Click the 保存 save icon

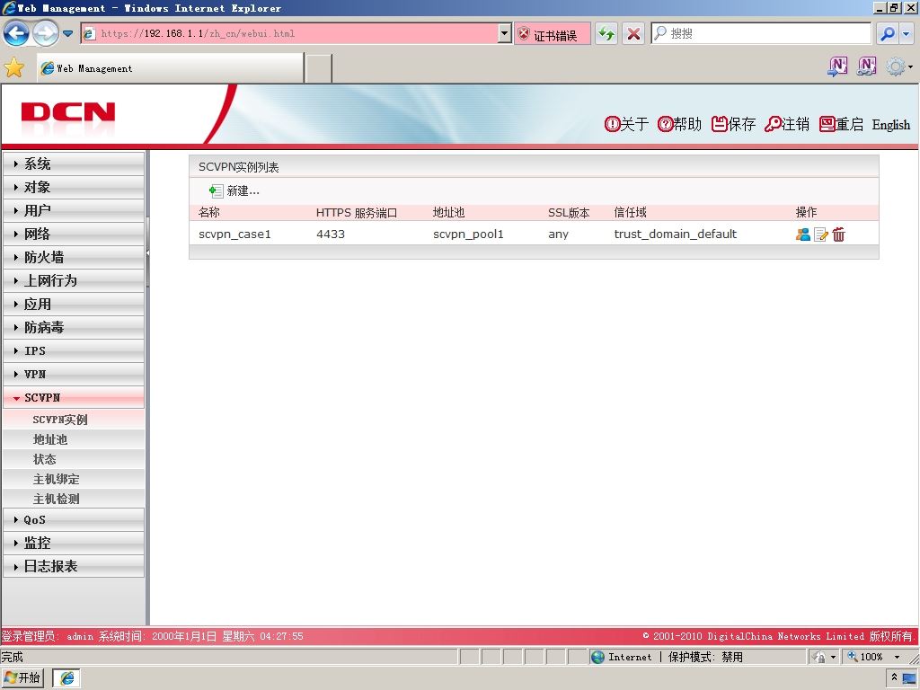720,124
